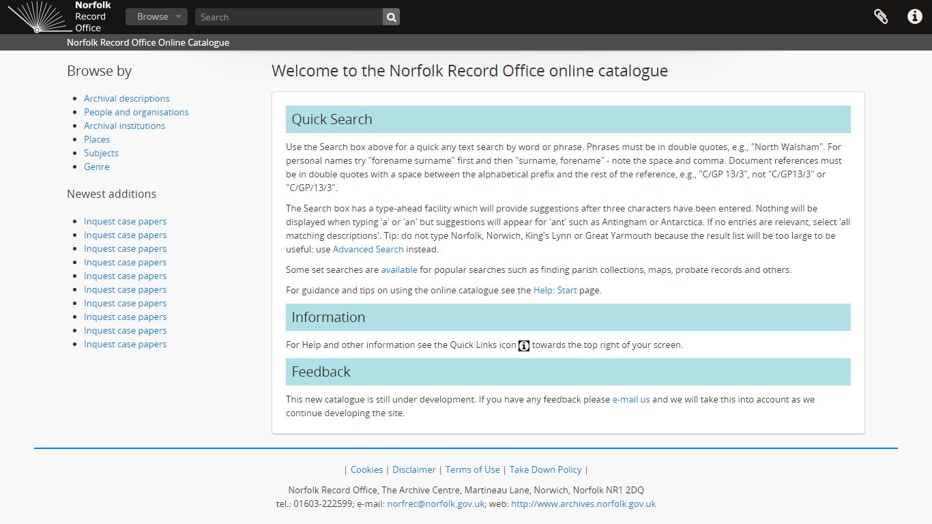Browse by Archival institutions
The width and height of the screenshot is (932, 524).
125,126
